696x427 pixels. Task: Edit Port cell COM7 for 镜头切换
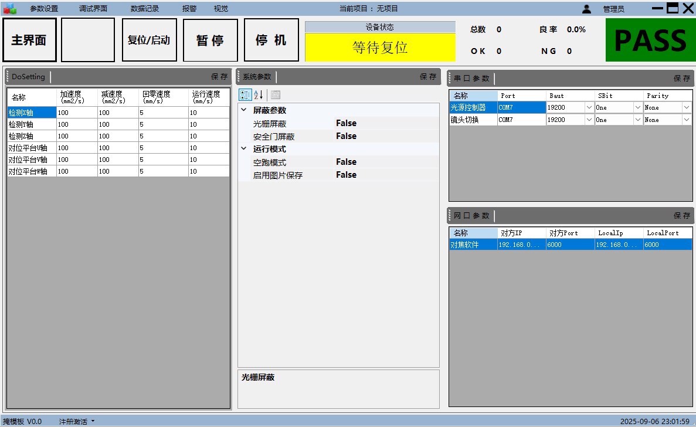(521, 120)
